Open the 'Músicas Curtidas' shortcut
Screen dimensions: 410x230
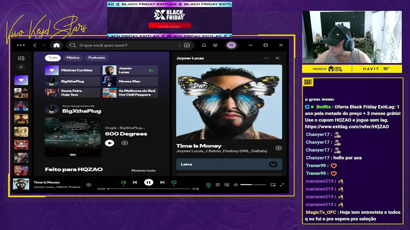(x=72, y=70)
